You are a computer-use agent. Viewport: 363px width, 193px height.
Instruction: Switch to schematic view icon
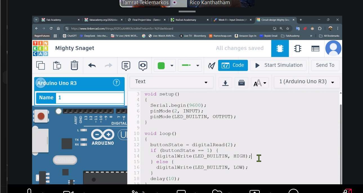297,49
